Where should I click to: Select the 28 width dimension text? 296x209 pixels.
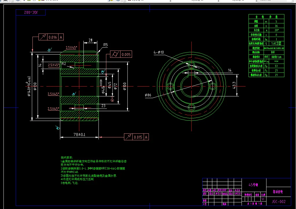click(90, 40)
